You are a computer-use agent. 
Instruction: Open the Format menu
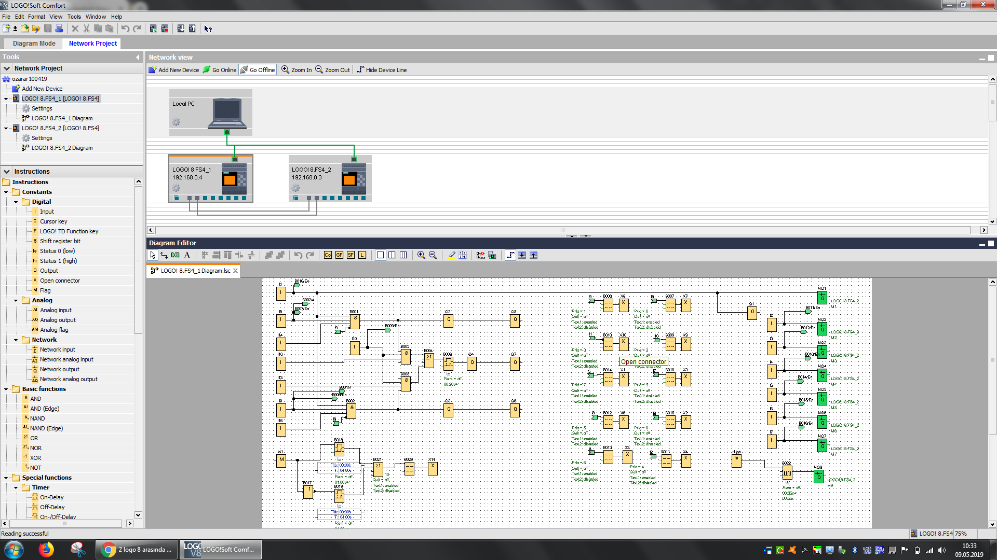36,17
